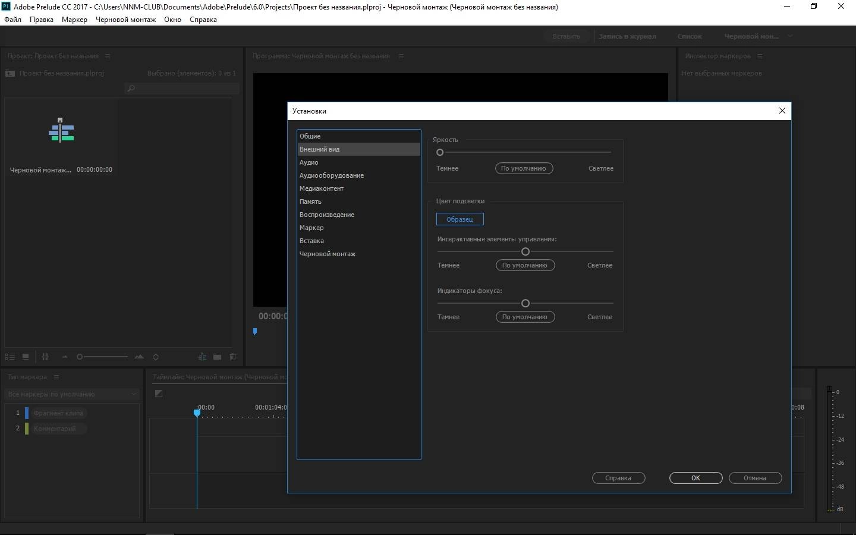856x535 pixels.
Task: Open the Правка menu
Action: coord(42,20)
